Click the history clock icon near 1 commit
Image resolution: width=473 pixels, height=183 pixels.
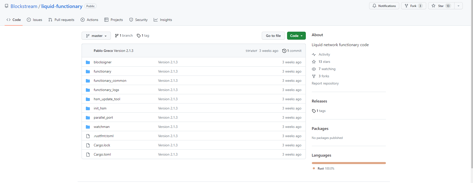(x=284, y=51)
